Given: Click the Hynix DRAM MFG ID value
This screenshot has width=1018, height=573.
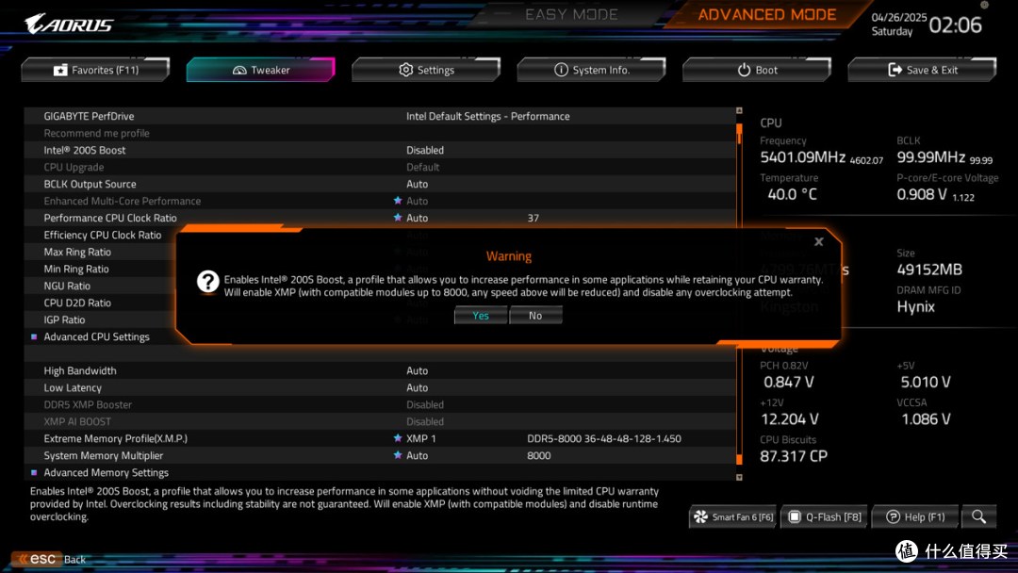Looking at the screenshot, I should click(915, 307).
